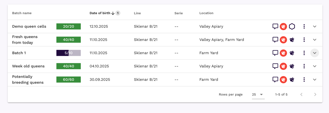Click the Batch name column header

point(22,13)
